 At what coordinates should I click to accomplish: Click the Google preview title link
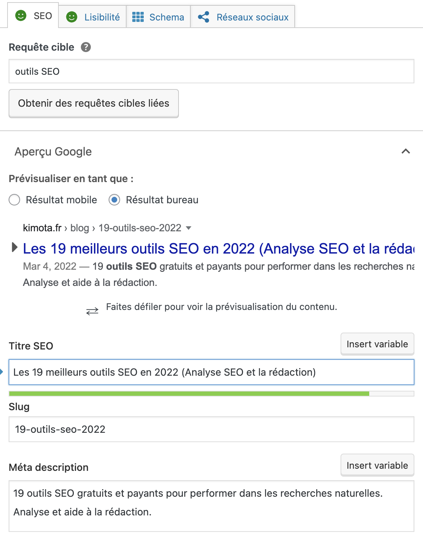[219, 249]
